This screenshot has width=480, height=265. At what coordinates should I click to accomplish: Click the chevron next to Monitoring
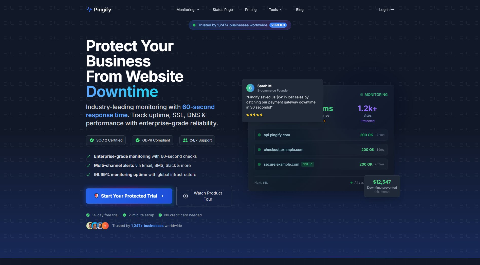click(x=198, y=10)
